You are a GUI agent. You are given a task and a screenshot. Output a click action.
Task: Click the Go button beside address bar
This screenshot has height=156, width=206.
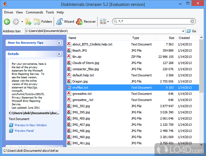[x=192, y=31]
